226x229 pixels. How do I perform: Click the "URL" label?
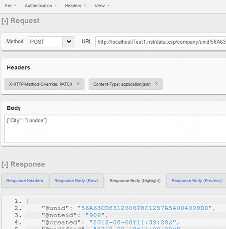pyautogui.click(x=87, y=41)
